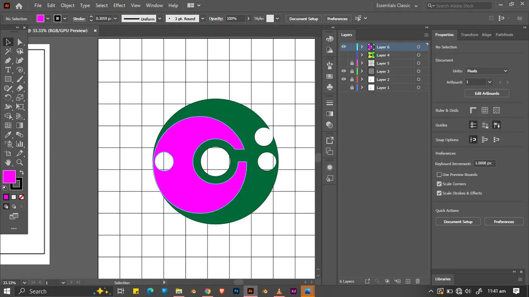529x297 pixels.
Task: Open the Opacity slider arrow
Action: tap(248, 19)
